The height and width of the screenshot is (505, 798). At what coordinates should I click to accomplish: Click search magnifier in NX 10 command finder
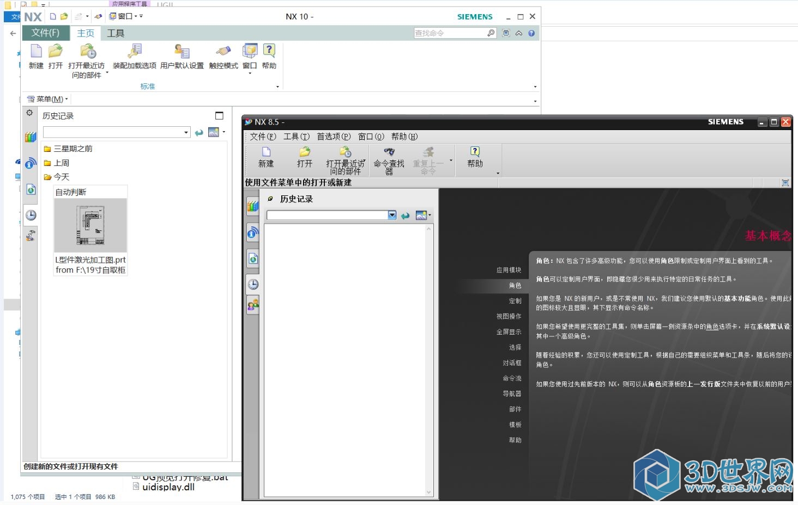coord(491,33)
